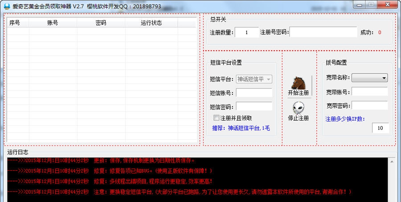
Task: Click the 开始注册 button label
Action: pos(298,93)
